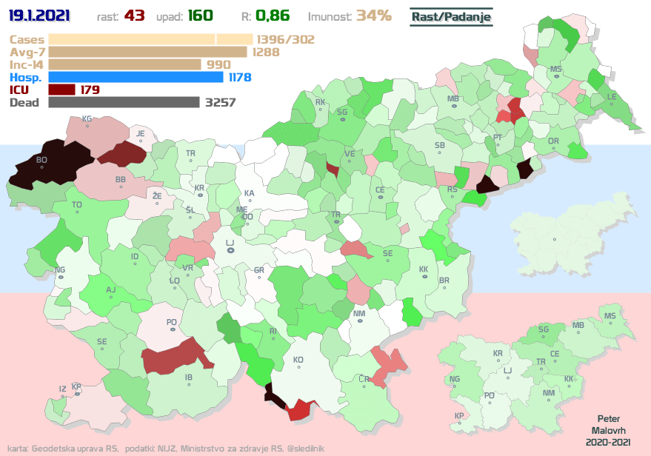Screen dimensions: 651x456
Task: Click the Inc-14 bar showing 990
Action: (124, 64)
